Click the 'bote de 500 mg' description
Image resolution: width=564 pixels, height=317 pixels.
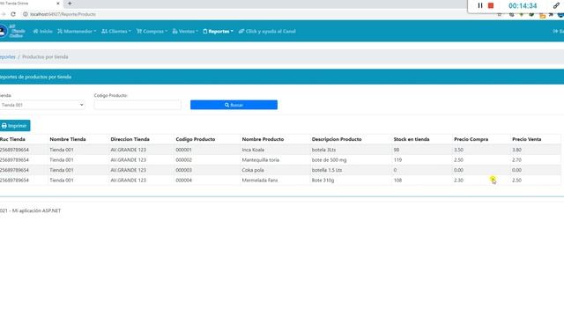[329, 160]
